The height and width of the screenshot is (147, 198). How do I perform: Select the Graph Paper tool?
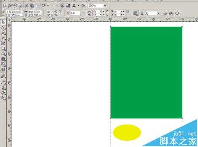coord(3,59)
